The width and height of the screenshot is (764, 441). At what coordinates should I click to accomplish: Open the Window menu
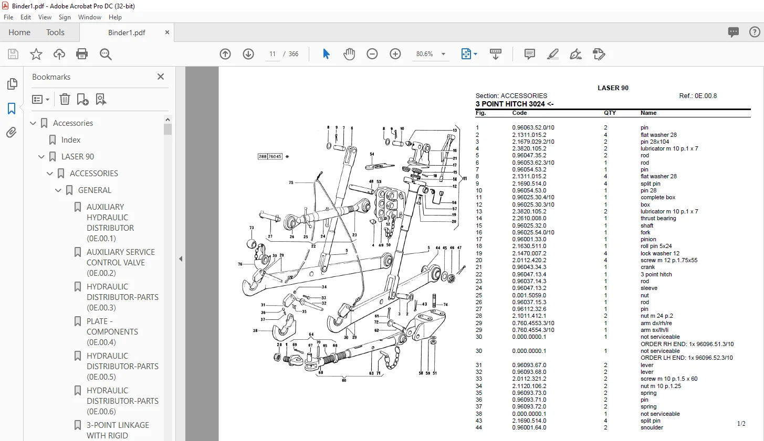pyautogui.click(x=90, y=17)
